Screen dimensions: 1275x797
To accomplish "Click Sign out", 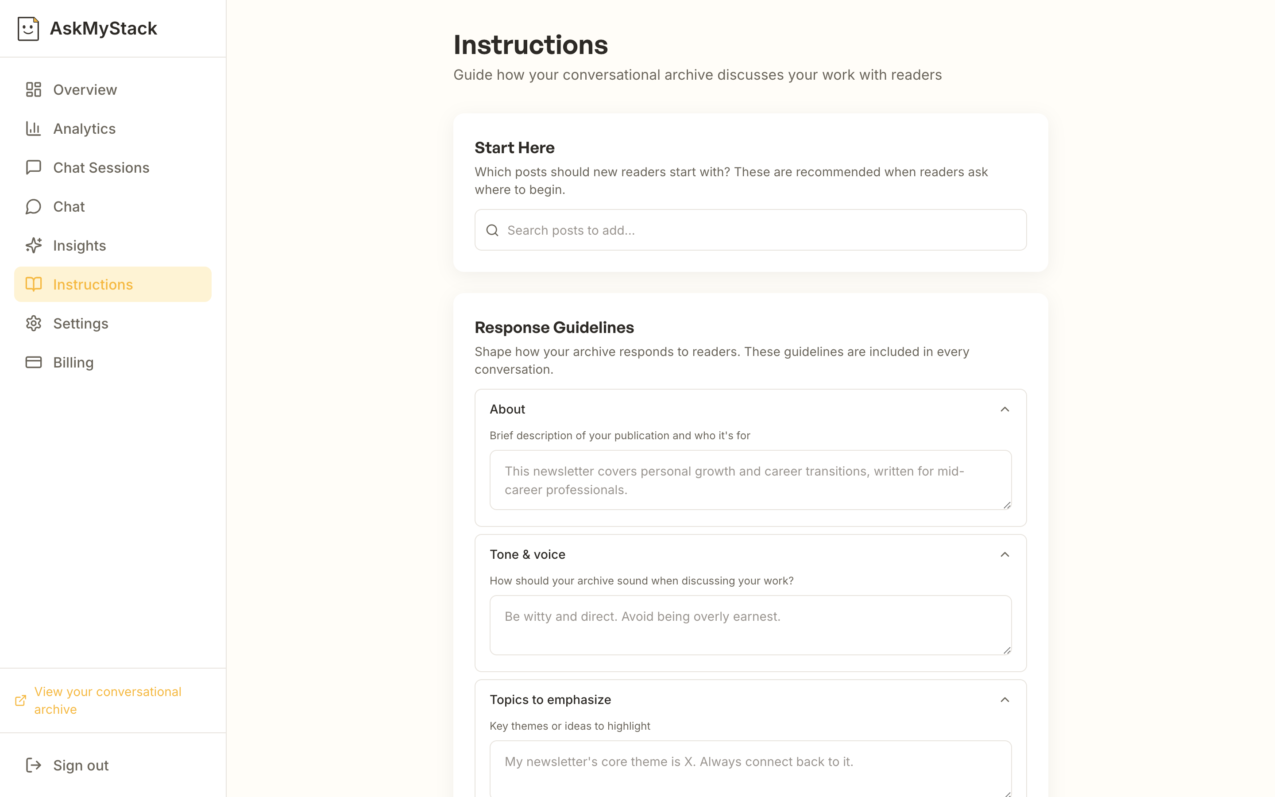I will click(80, 765).
